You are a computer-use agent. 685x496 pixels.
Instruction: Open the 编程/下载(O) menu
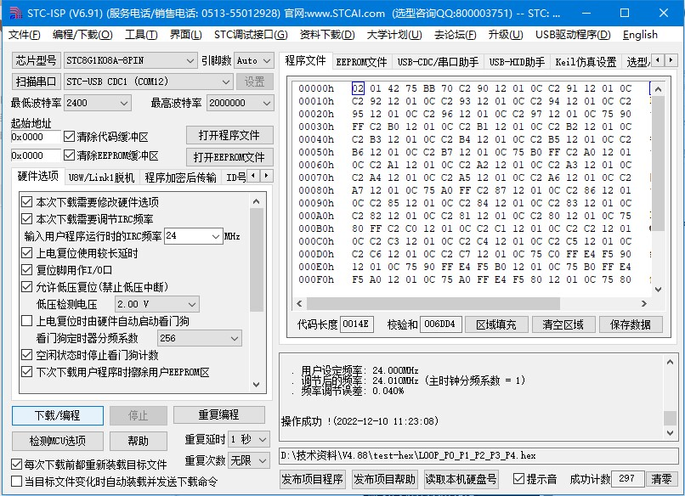point(82,35)
